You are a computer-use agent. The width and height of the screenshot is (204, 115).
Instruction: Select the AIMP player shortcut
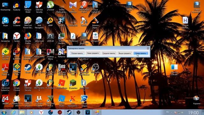point(50,22)
